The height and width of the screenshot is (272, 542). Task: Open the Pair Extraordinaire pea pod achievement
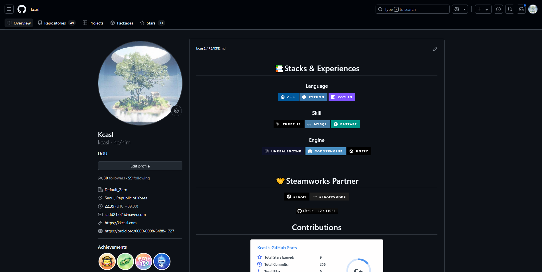click(125, 261)
